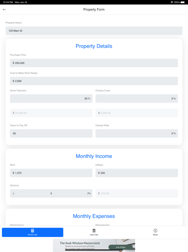Tap the Loan Calc calculator icon
The height and width of the screenshot is (252, 188).
(x=94, y=230)
